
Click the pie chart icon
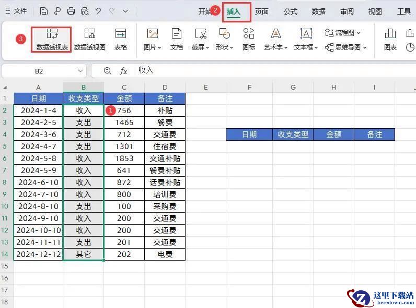click(410, 47)
